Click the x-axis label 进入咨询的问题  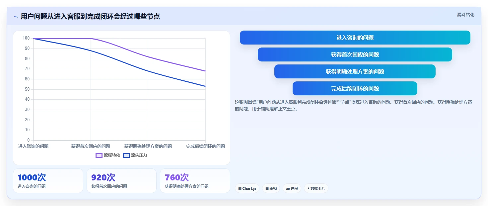[x=33, y=146]
